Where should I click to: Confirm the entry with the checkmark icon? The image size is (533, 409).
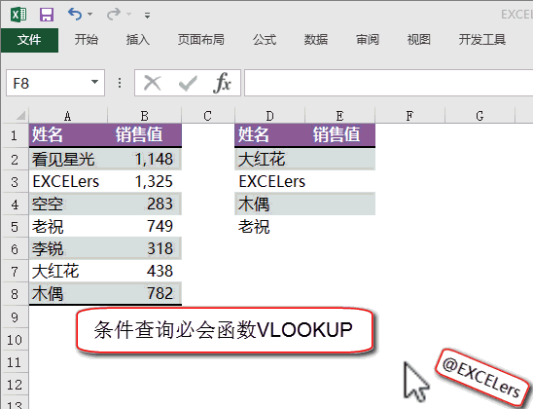pyautogui.click(x=188, y=84)
